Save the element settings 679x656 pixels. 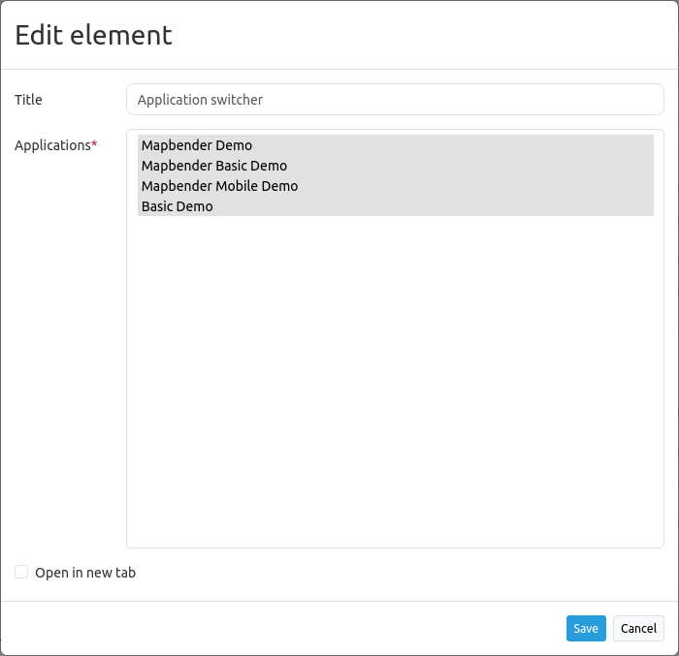[586, 628]
